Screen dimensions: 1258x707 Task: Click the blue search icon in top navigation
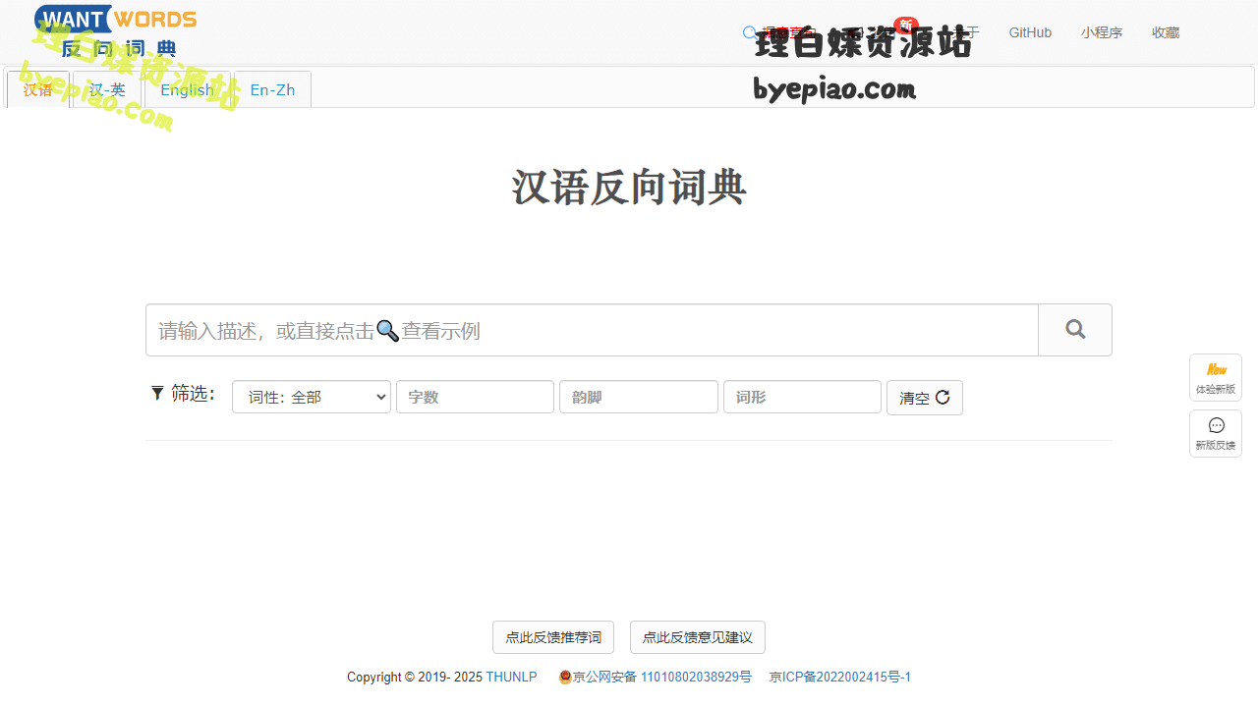pyautogui.click(x=751, y=32)
